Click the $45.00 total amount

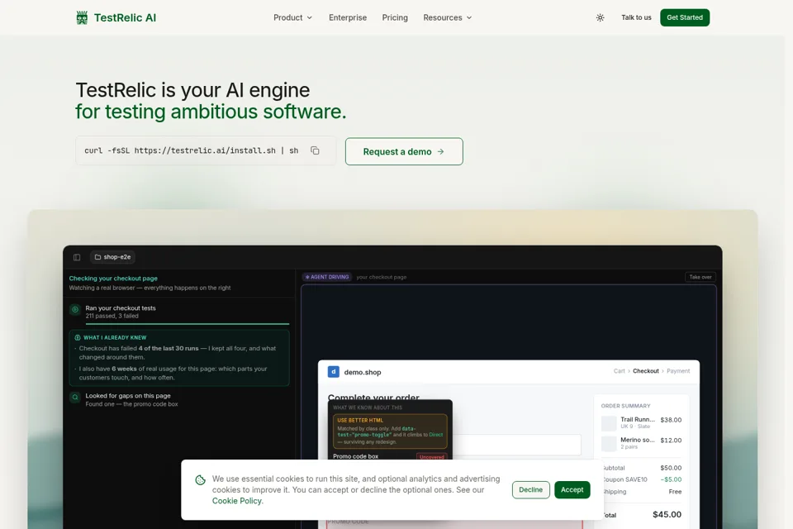tap(667, 514)
